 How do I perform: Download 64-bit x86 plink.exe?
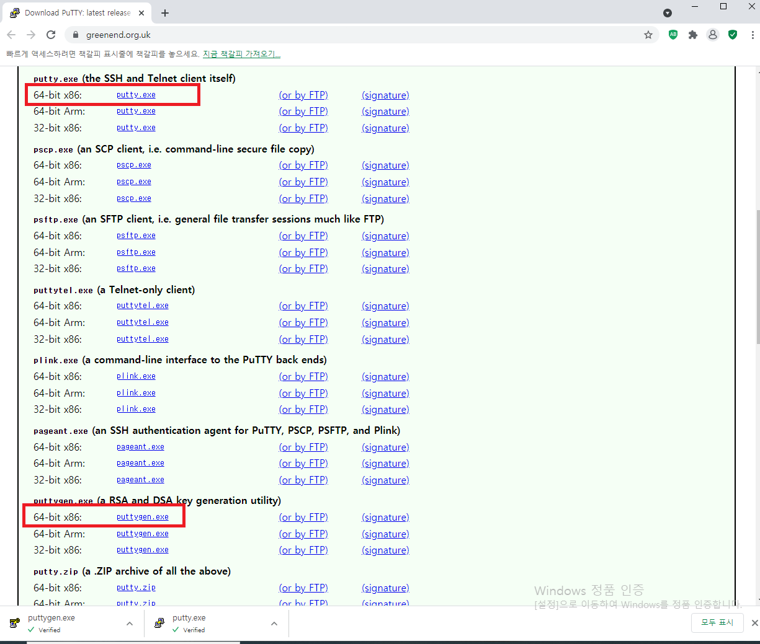click(x=136, y=376)
